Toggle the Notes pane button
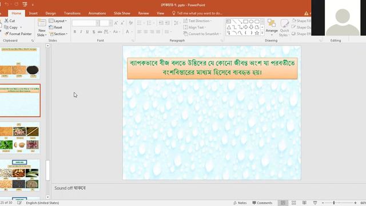This screenshot has width=366, height=206. coord(240,203)
